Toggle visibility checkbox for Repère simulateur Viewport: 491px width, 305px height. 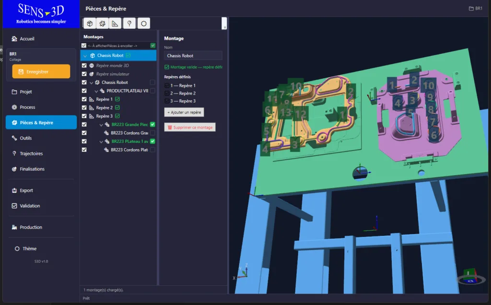(84, 74)
